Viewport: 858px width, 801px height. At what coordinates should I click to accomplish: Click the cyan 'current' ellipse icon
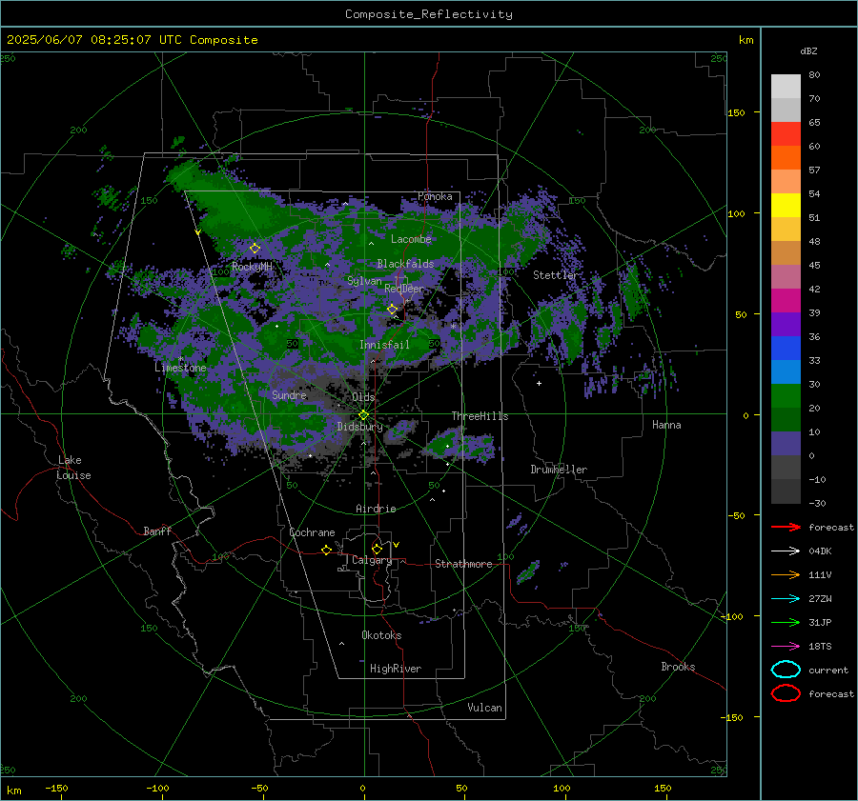[786, 670]
